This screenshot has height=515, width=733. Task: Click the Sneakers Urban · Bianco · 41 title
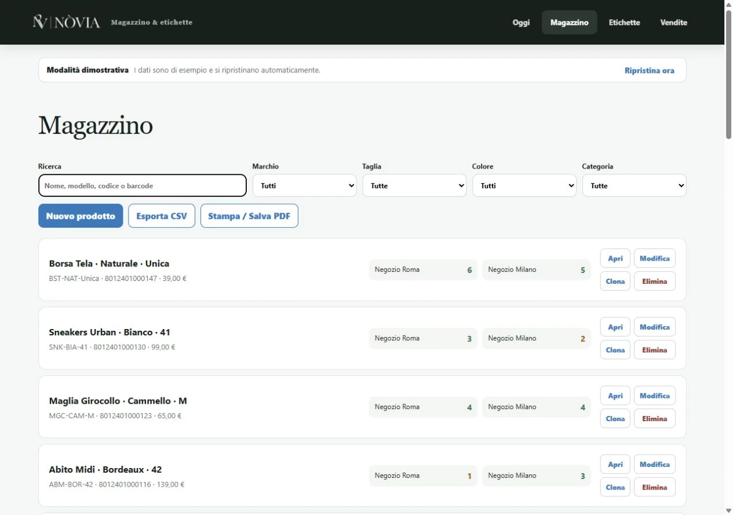pyautogui.click(x=110, y=333)
